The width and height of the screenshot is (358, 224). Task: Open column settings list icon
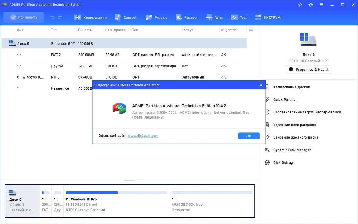(251, 30)
